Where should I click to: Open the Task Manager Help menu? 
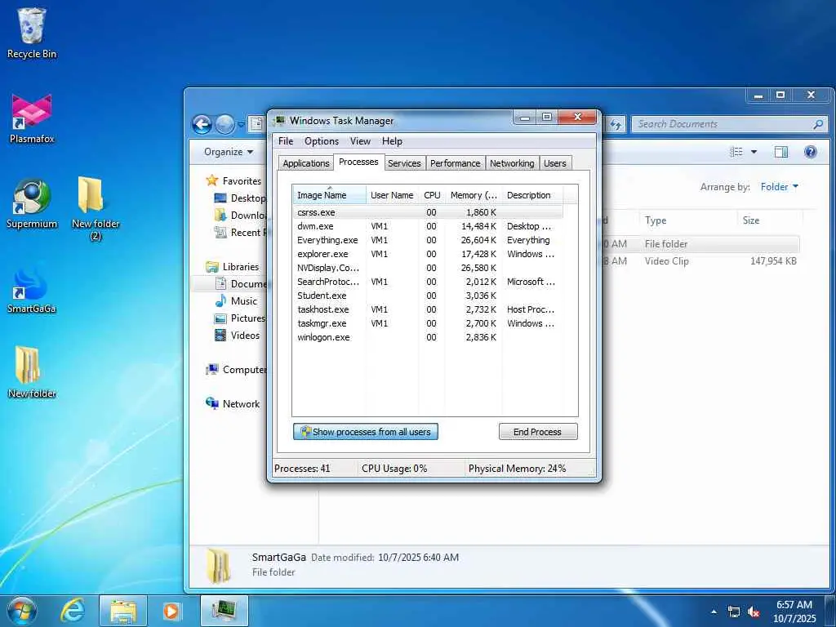pos(392,141)
